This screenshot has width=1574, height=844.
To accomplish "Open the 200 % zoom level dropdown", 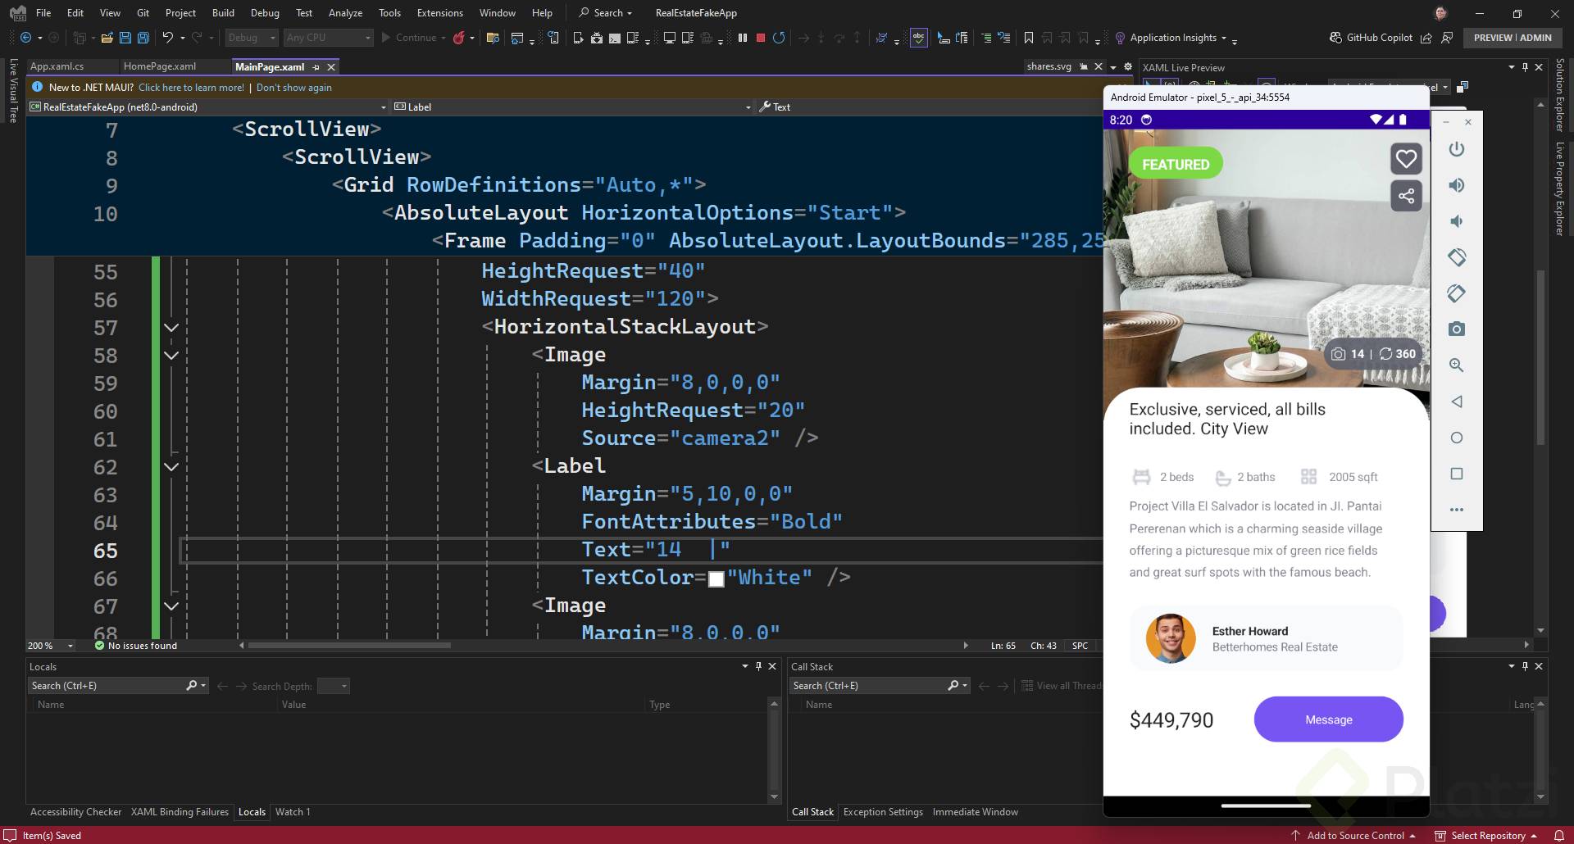I will 71,646.
